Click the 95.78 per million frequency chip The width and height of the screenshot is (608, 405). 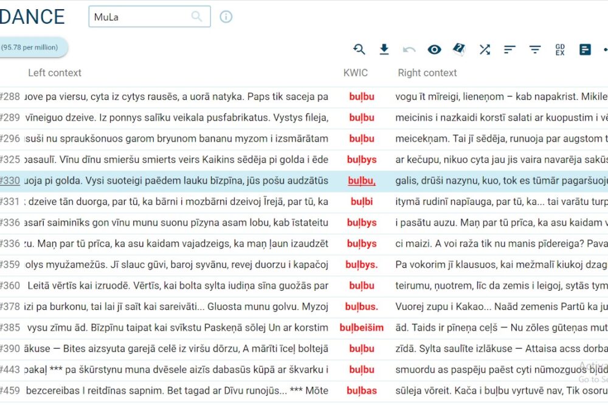(x=30, y=47)
